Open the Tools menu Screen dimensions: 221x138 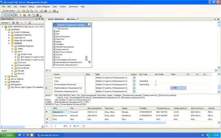(x=55, y=7)
